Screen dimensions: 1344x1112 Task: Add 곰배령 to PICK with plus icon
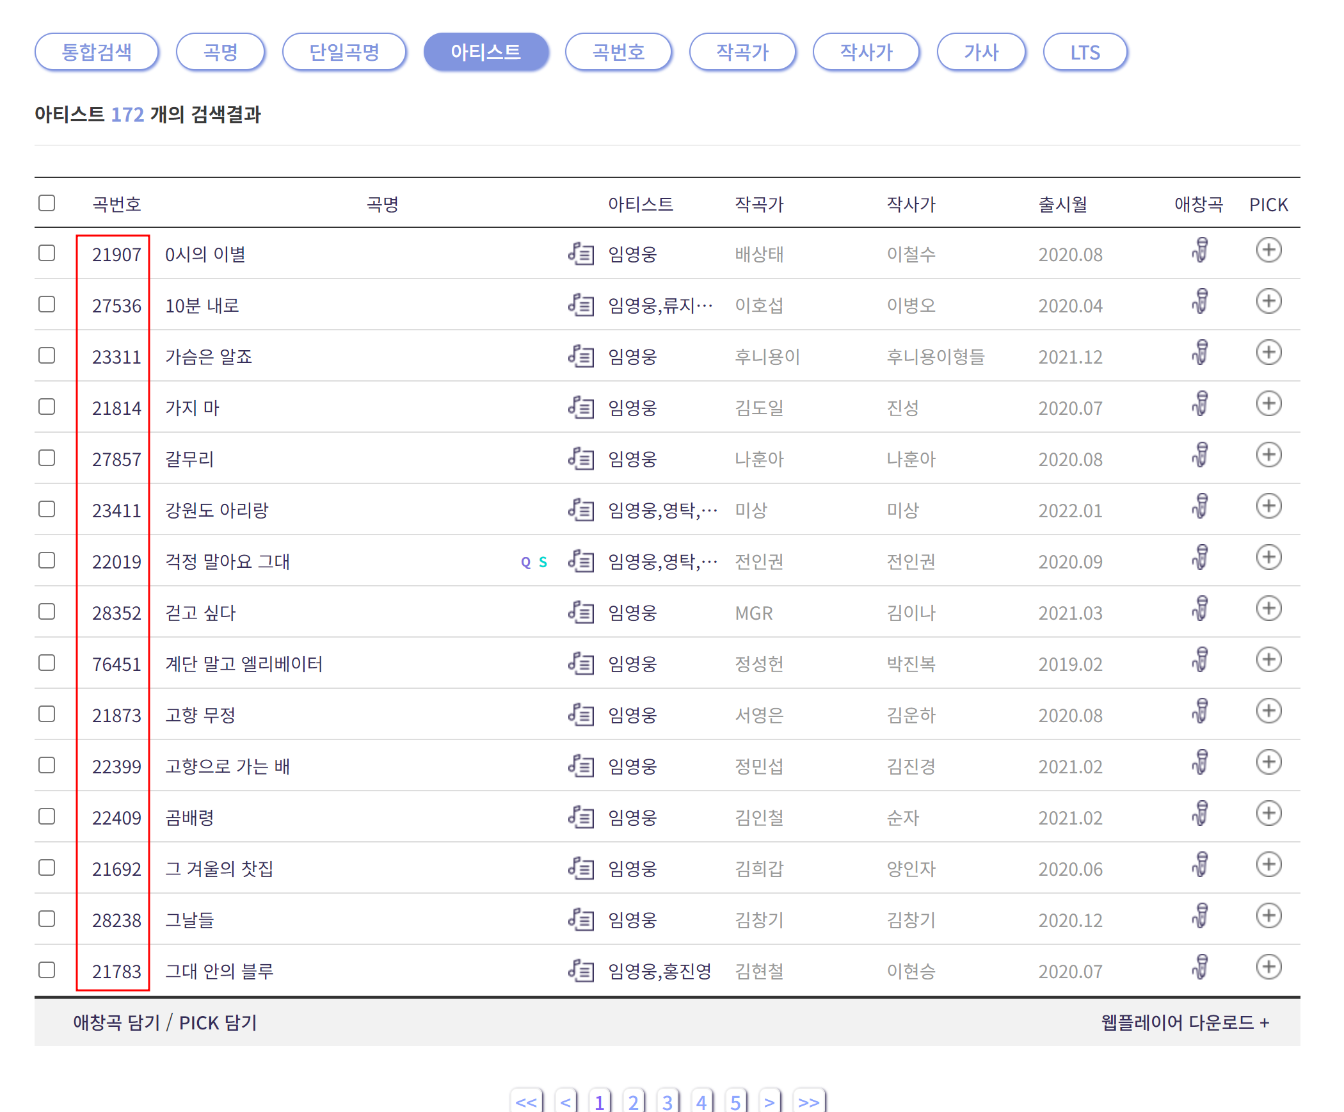click(x=1270, y=814)
